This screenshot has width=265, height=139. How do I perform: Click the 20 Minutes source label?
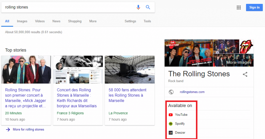(x=13, y=113)
